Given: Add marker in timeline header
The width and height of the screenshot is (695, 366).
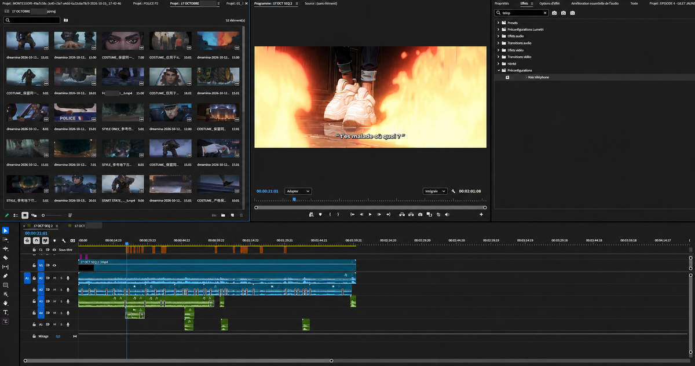Looking at the screenshot, I should point(54,240).
